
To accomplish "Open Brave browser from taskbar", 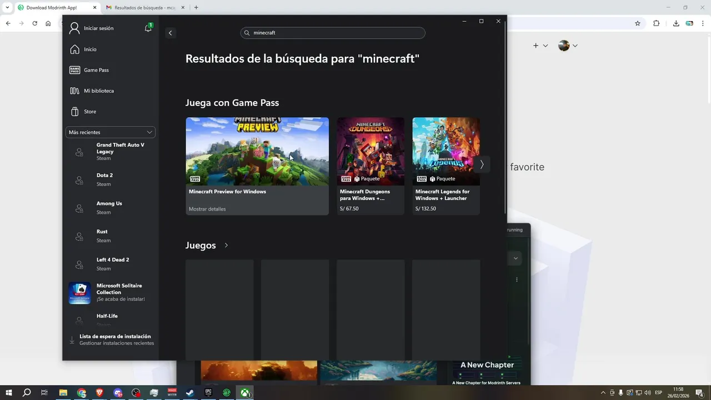I will (99, 393).
